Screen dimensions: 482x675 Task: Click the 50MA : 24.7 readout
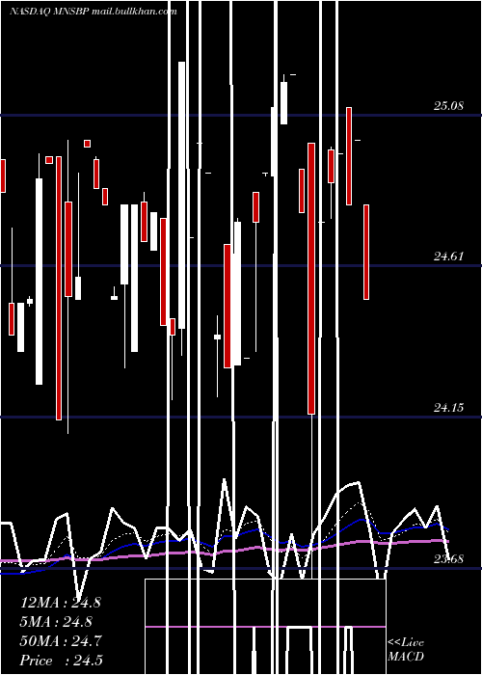point(60,641)
